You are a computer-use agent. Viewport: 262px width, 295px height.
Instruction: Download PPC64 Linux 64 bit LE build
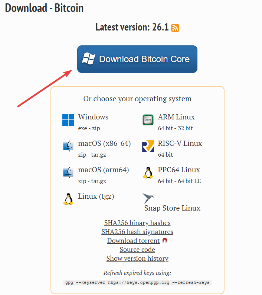tap(189, 181)
